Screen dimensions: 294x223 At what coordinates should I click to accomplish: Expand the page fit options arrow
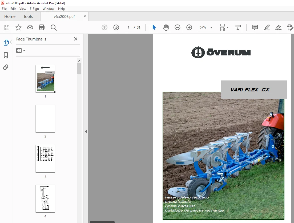pyautogui.click(x=227, y=27)
